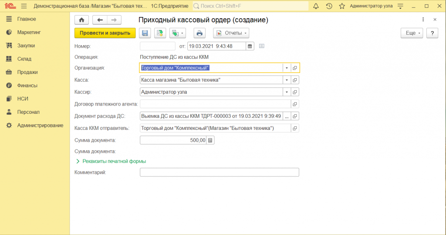Click the Провести и закрыть button

105,33
